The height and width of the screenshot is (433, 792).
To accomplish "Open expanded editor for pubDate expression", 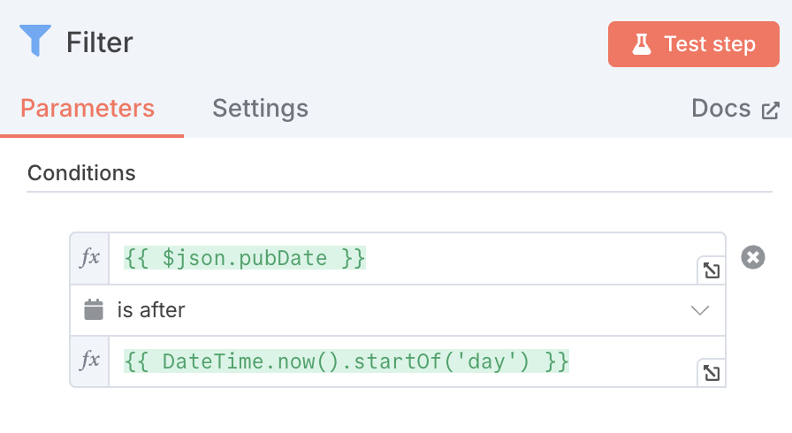I will point(711,270).
